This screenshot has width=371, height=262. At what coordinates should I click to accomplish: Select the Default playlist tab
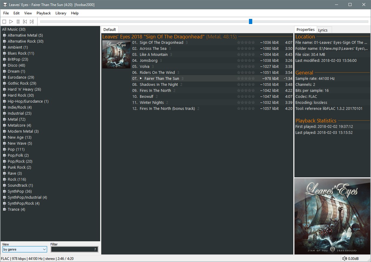[x=109, y=29]
